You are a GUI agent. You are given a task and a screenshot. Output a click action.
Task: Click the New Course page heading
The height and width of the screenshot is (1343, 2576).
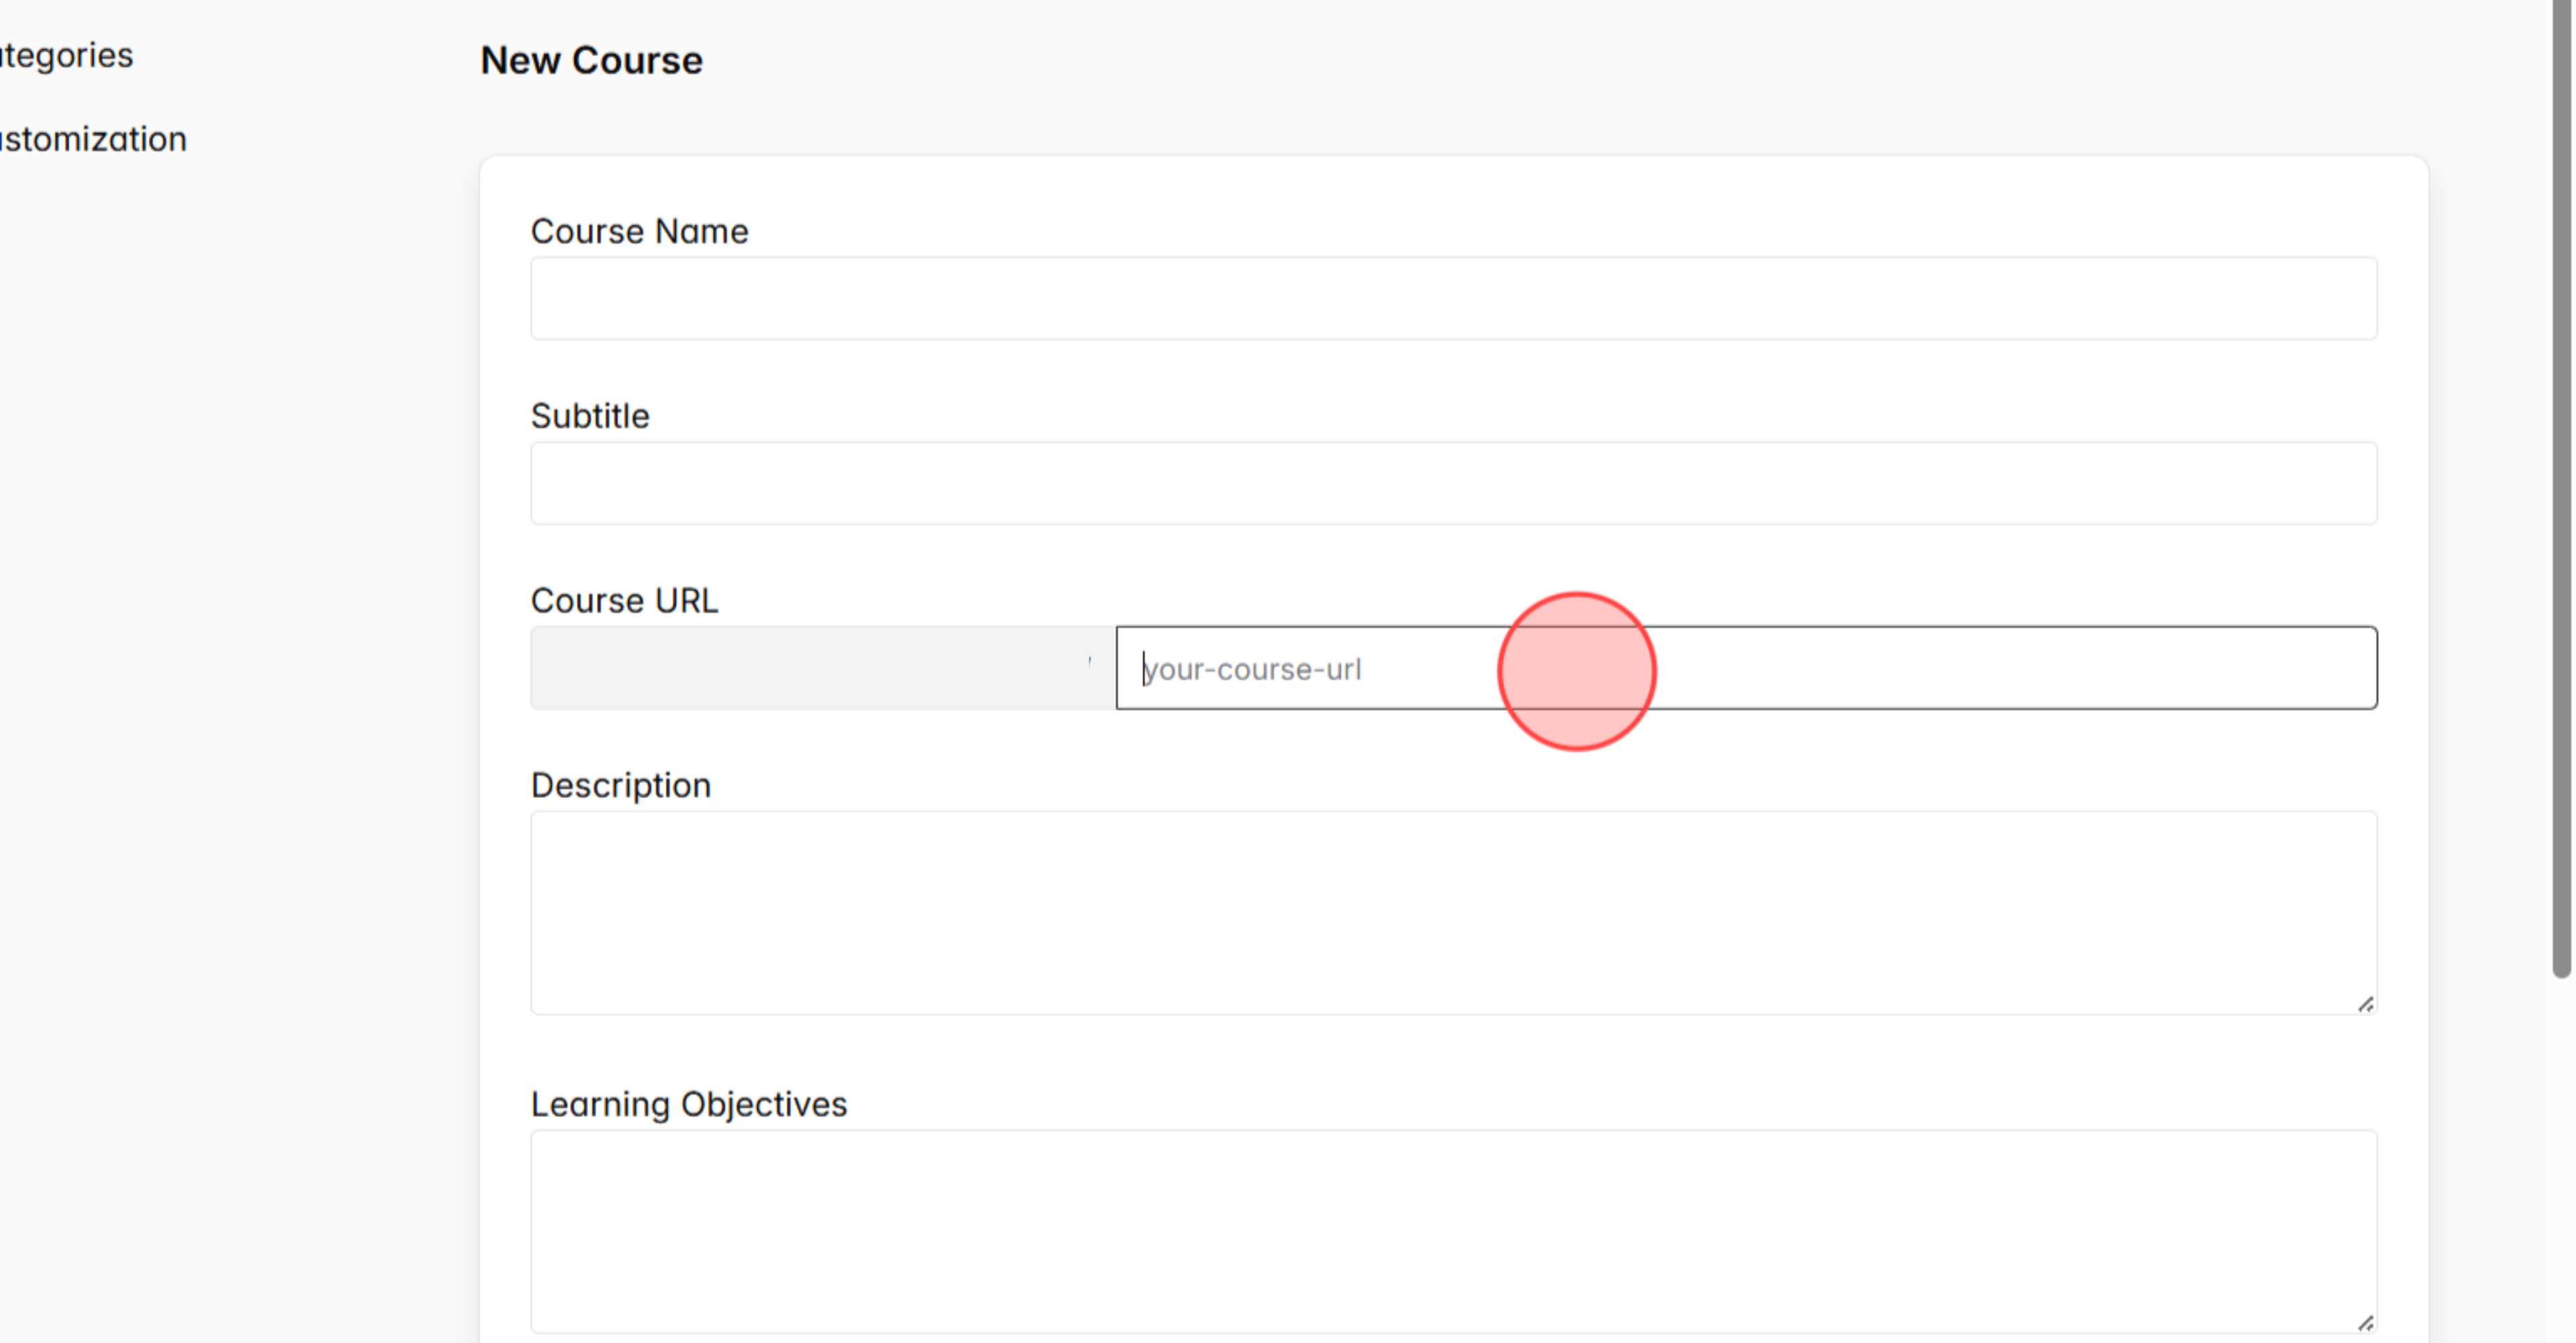[x=591, y=60]
